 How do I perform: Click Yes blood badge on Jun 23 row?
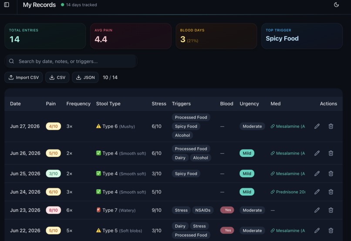(227, 210)
